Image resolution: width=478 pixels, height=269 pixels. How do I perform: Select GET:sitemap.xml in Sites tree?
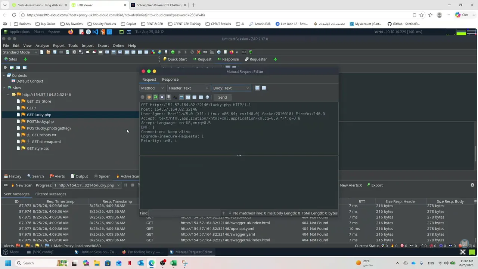click(46, 142)
